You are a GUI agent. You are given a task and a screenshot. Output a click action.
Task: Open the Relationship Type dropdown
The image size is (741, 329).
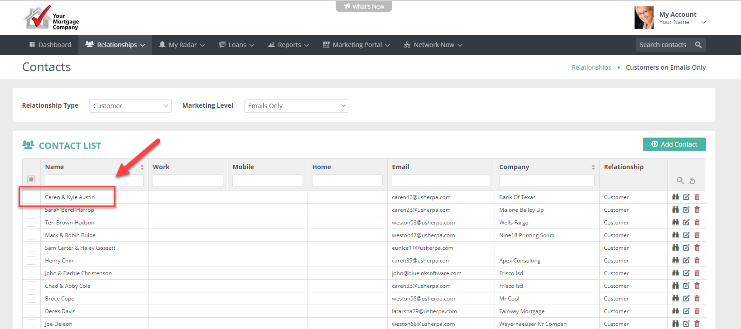click(130, 106)
